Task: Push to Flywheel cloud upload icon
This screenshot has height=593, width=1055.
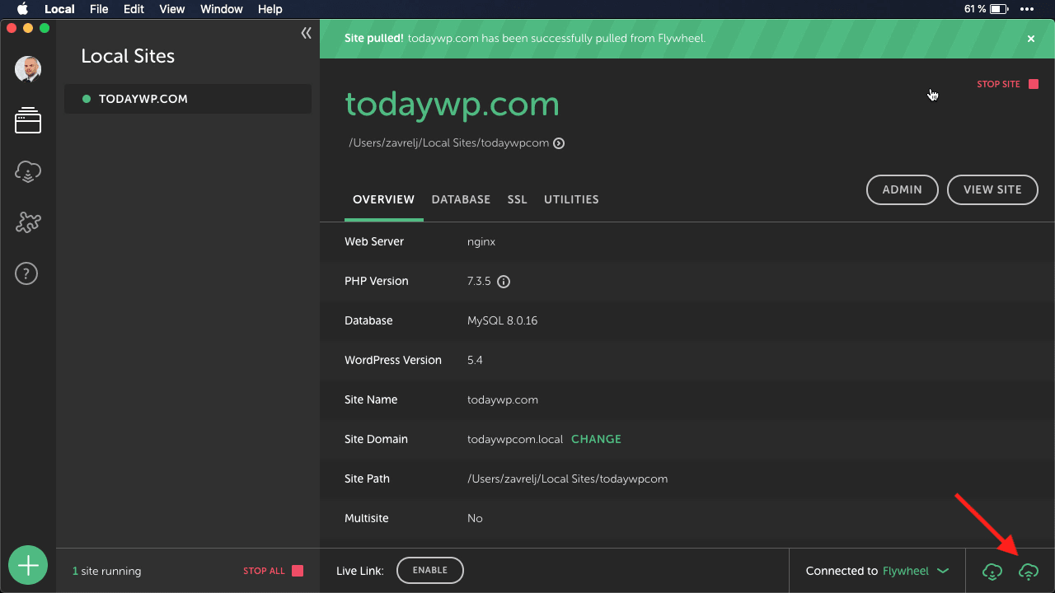Action: pos(1029,571)
